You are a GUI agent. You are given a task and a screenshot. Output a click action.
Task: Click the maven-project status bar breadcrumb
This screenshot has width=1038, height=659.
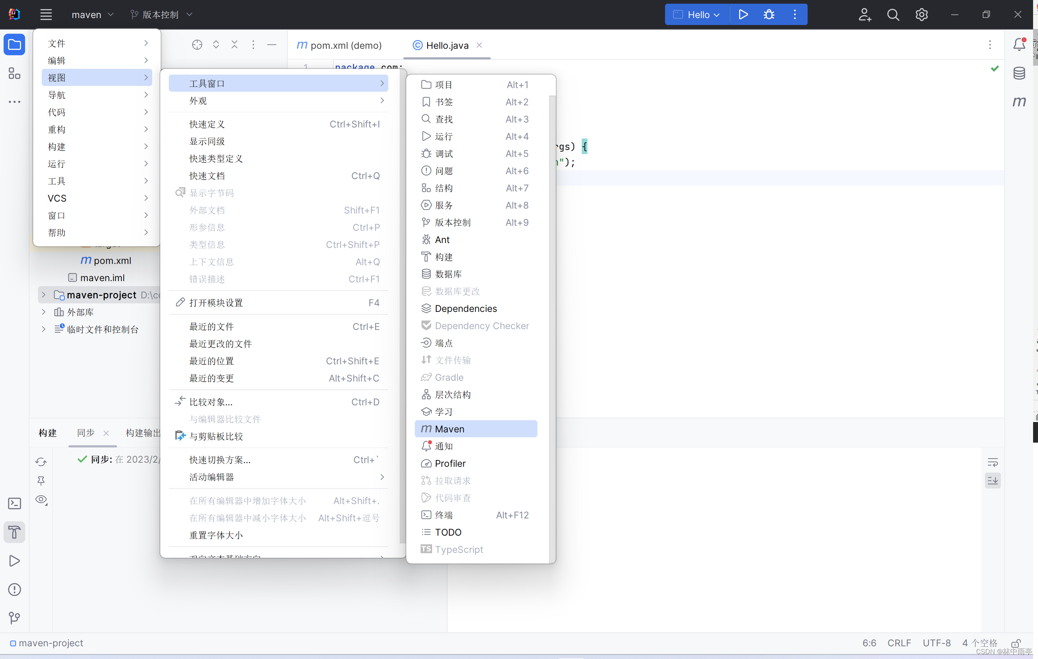click(x=47, y=643)
